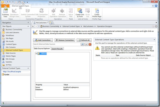Open Summary View in the ribbon

click(5, 13)
